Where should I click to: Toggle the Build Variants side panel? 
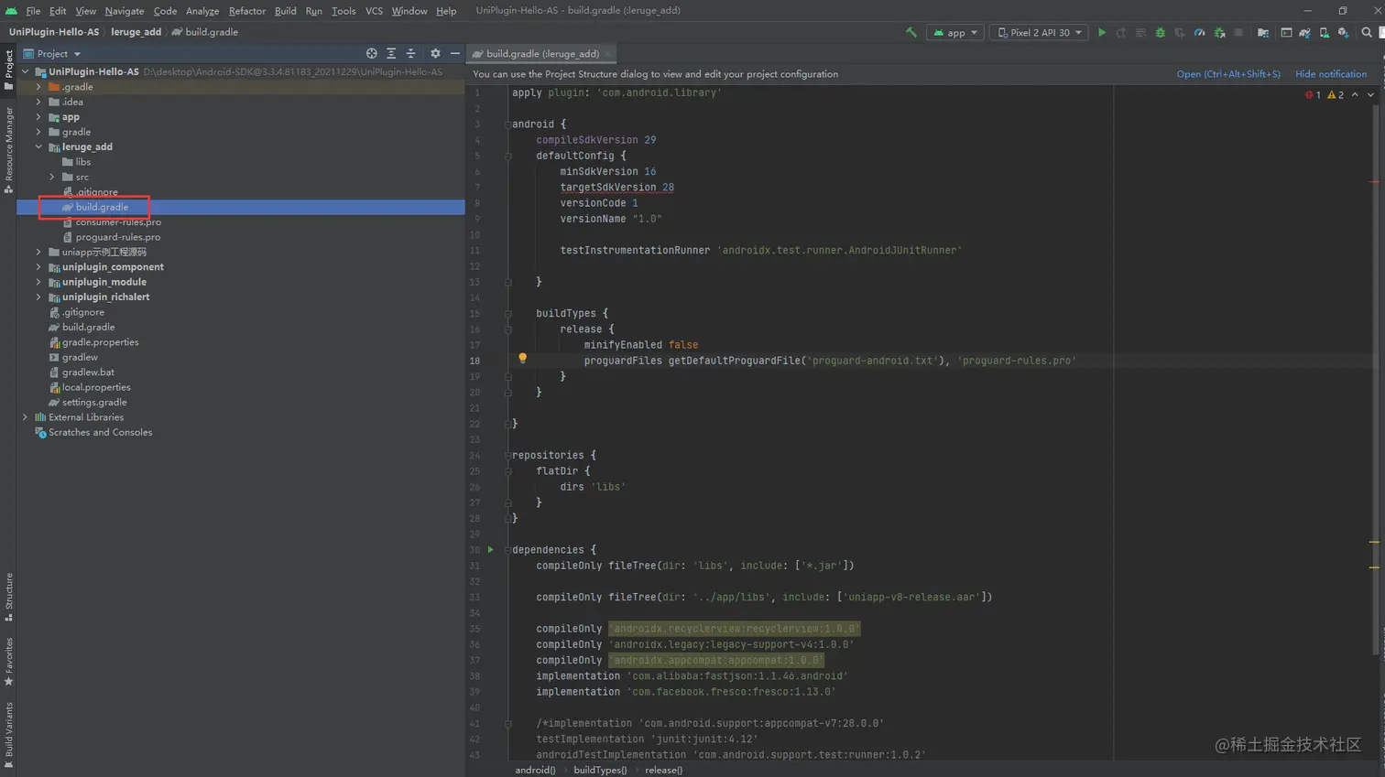8,734
